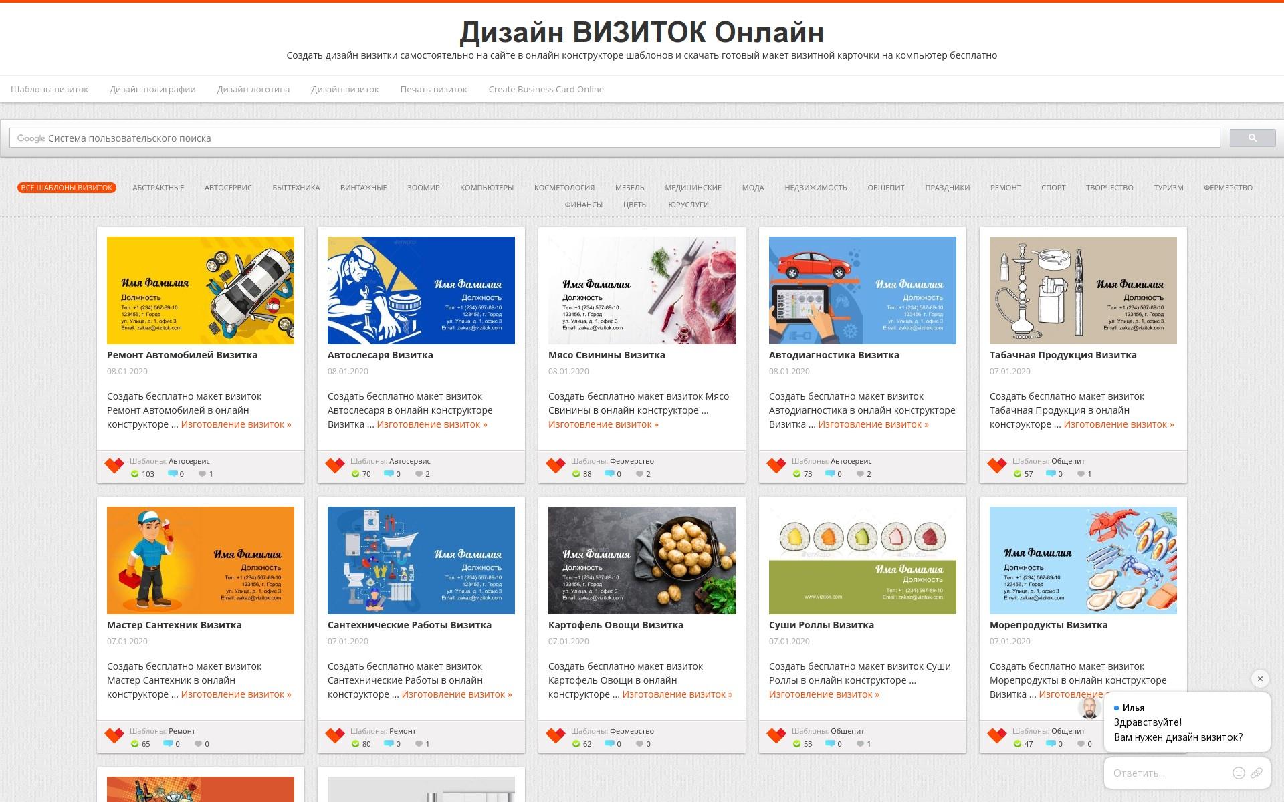
Task: Click Мастер Сантехник Визитка title link
Action: pos(175,625)
